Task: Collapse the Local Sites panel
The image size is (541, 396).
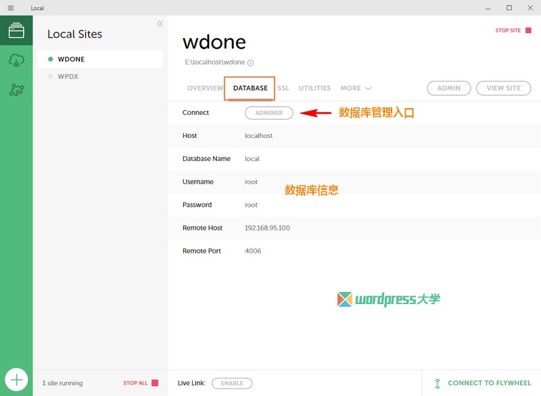Action: click(160, 24)
